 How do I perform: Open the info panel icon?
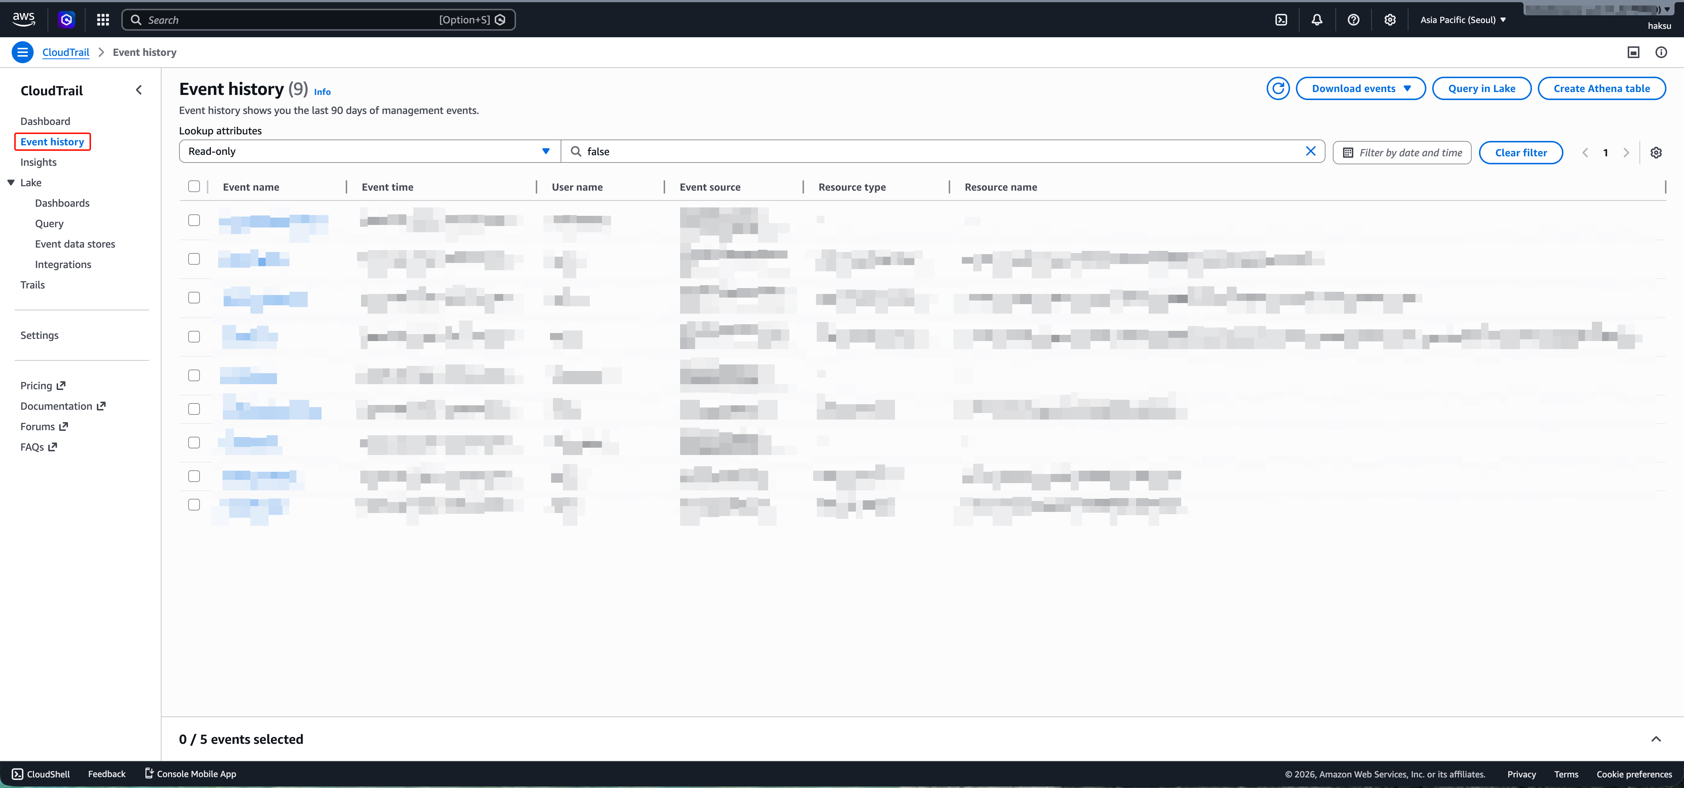(1661, 52)
